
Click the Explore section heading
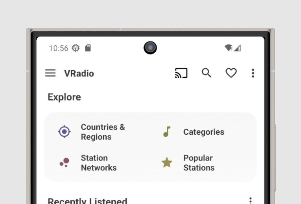coord(64,97)
